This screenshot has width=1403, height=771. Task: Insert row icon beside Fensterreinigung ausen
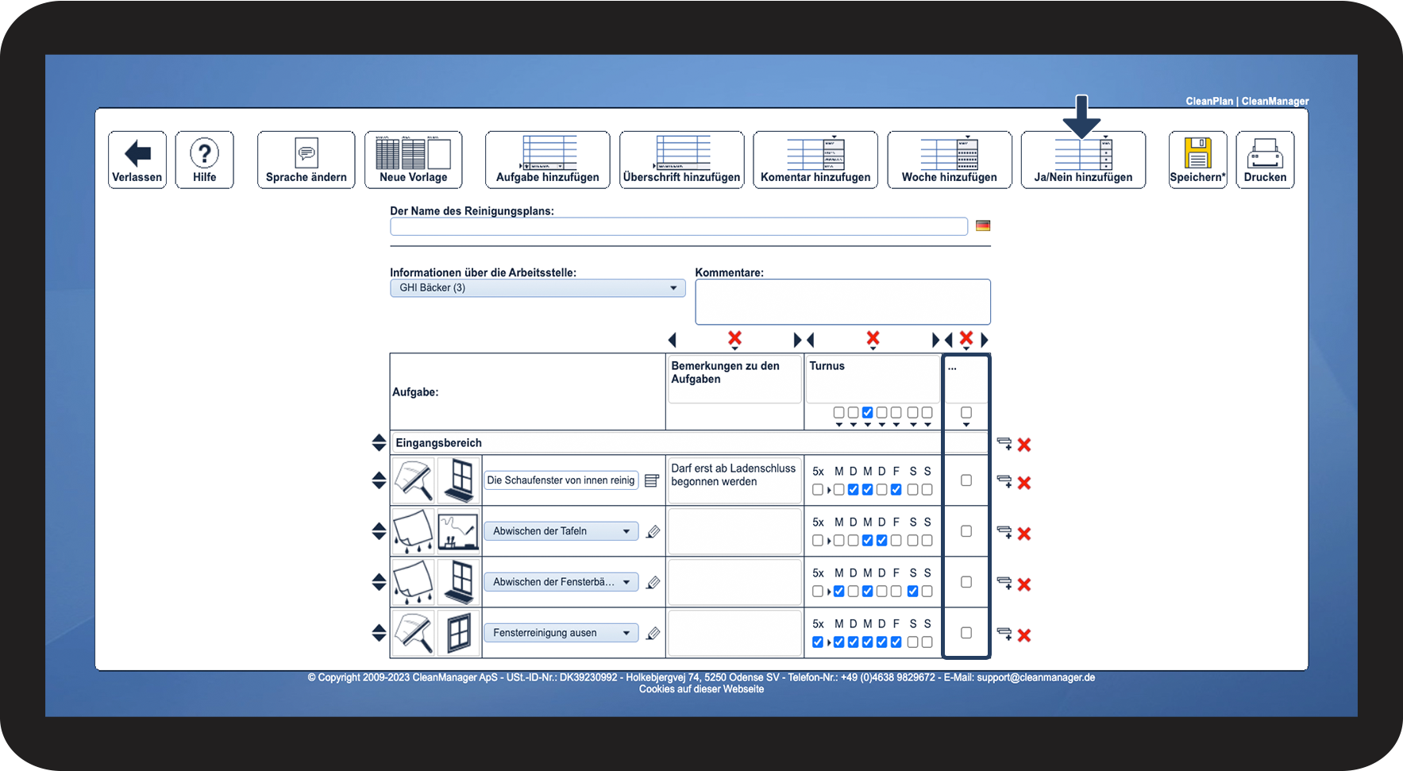click(x=1004, y=634)
